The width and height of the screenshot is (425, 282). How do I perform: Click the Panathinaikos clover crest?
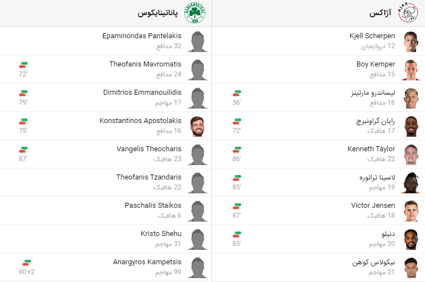195,13
